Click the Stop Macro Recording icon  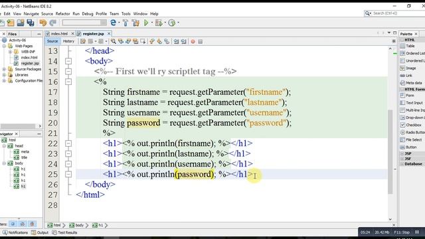(x=201, y=41)
